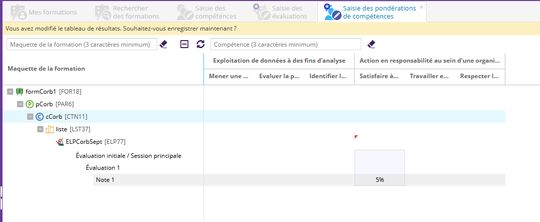Click the blue C icon of cCorb
The width and height of the screenshot is (540, 222).
click(40, 117)
